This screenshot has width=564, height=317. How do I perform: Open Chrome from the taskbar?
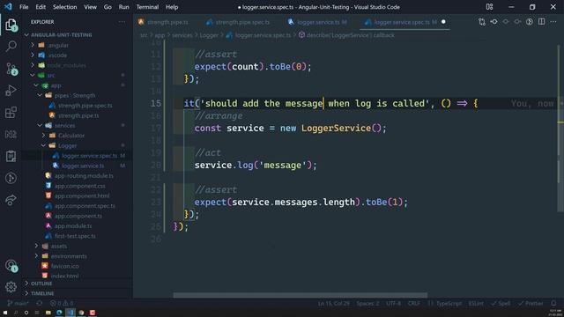tap(81, 313)
